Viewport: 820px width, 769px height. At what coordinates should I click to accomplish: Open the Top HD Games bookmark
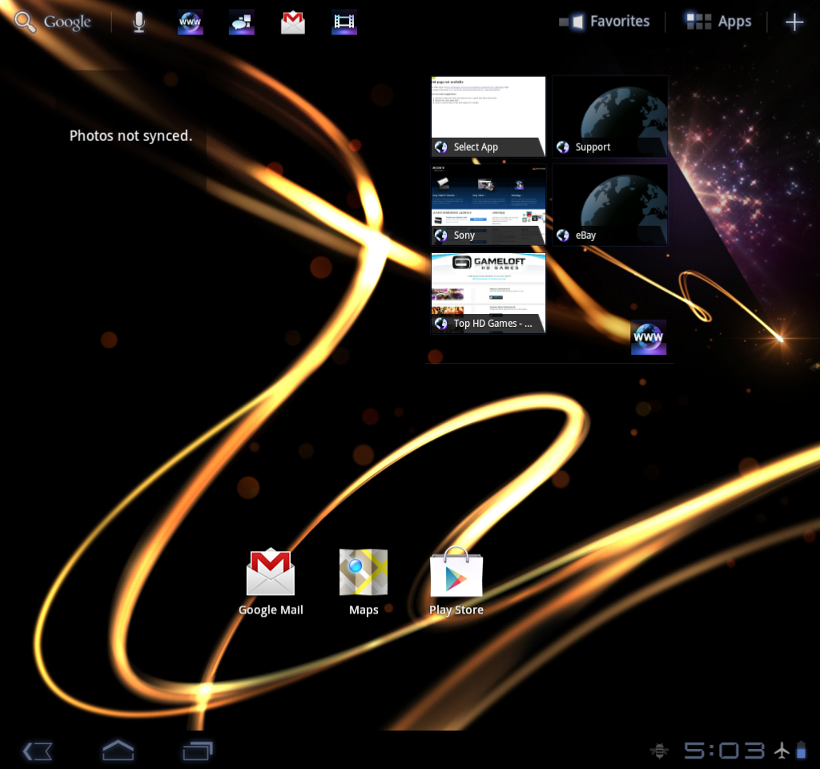(x=488, y=291)
